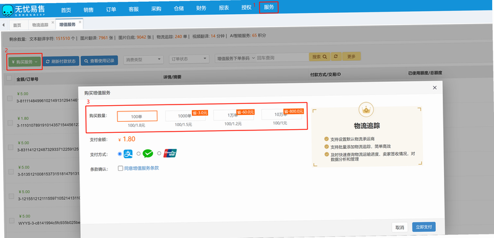
Task: Open the 采购 menu
Action: [156, 9]
